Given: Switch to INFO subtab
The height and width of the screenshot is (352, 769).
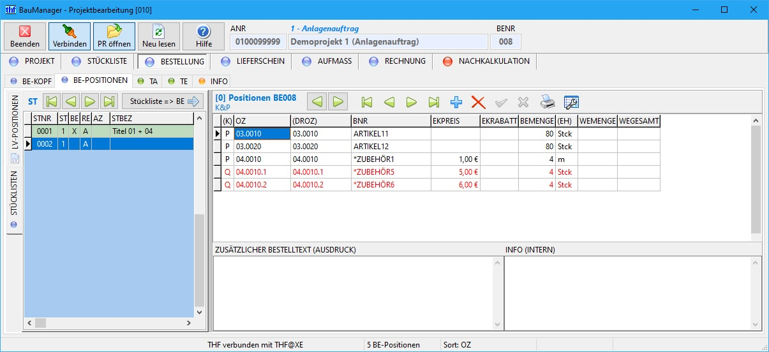Looking at the screenshot, I should pyautogui.click(x=213, y=81).
